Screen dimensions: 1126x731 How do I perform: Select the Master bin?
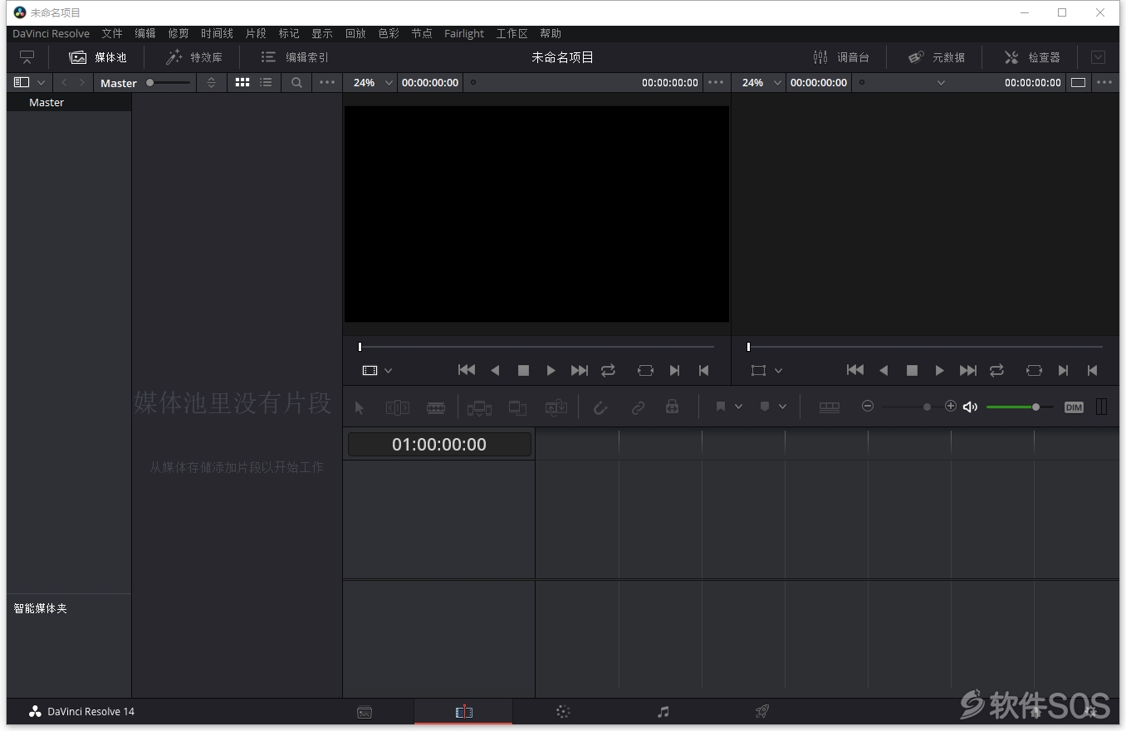pos(69,102)
